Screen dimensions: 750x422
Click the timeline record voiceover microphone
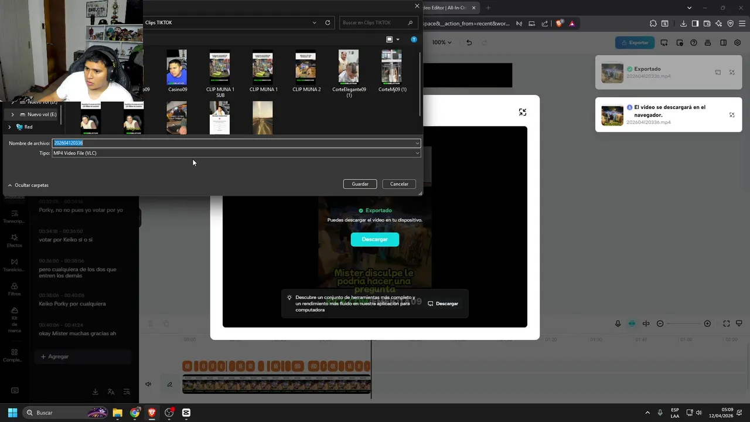[618, 324]
